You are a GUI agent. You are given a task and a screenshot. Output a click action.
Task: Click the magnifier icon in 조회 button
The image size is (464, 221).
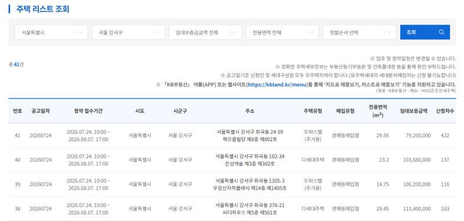(441, 32)
